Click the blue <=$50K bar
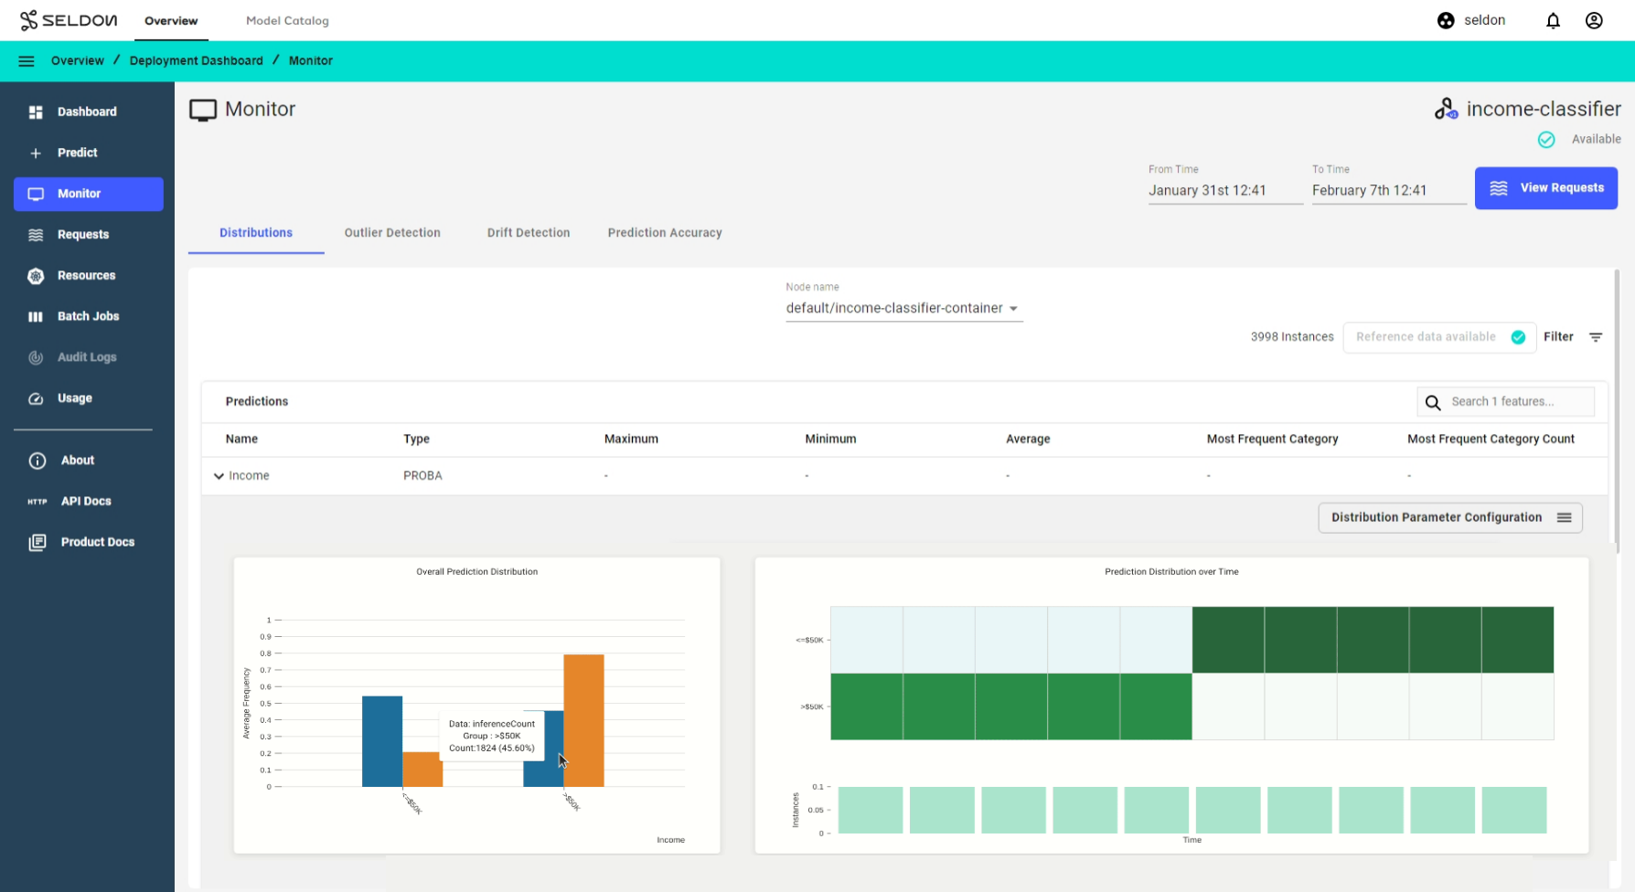 382,741
